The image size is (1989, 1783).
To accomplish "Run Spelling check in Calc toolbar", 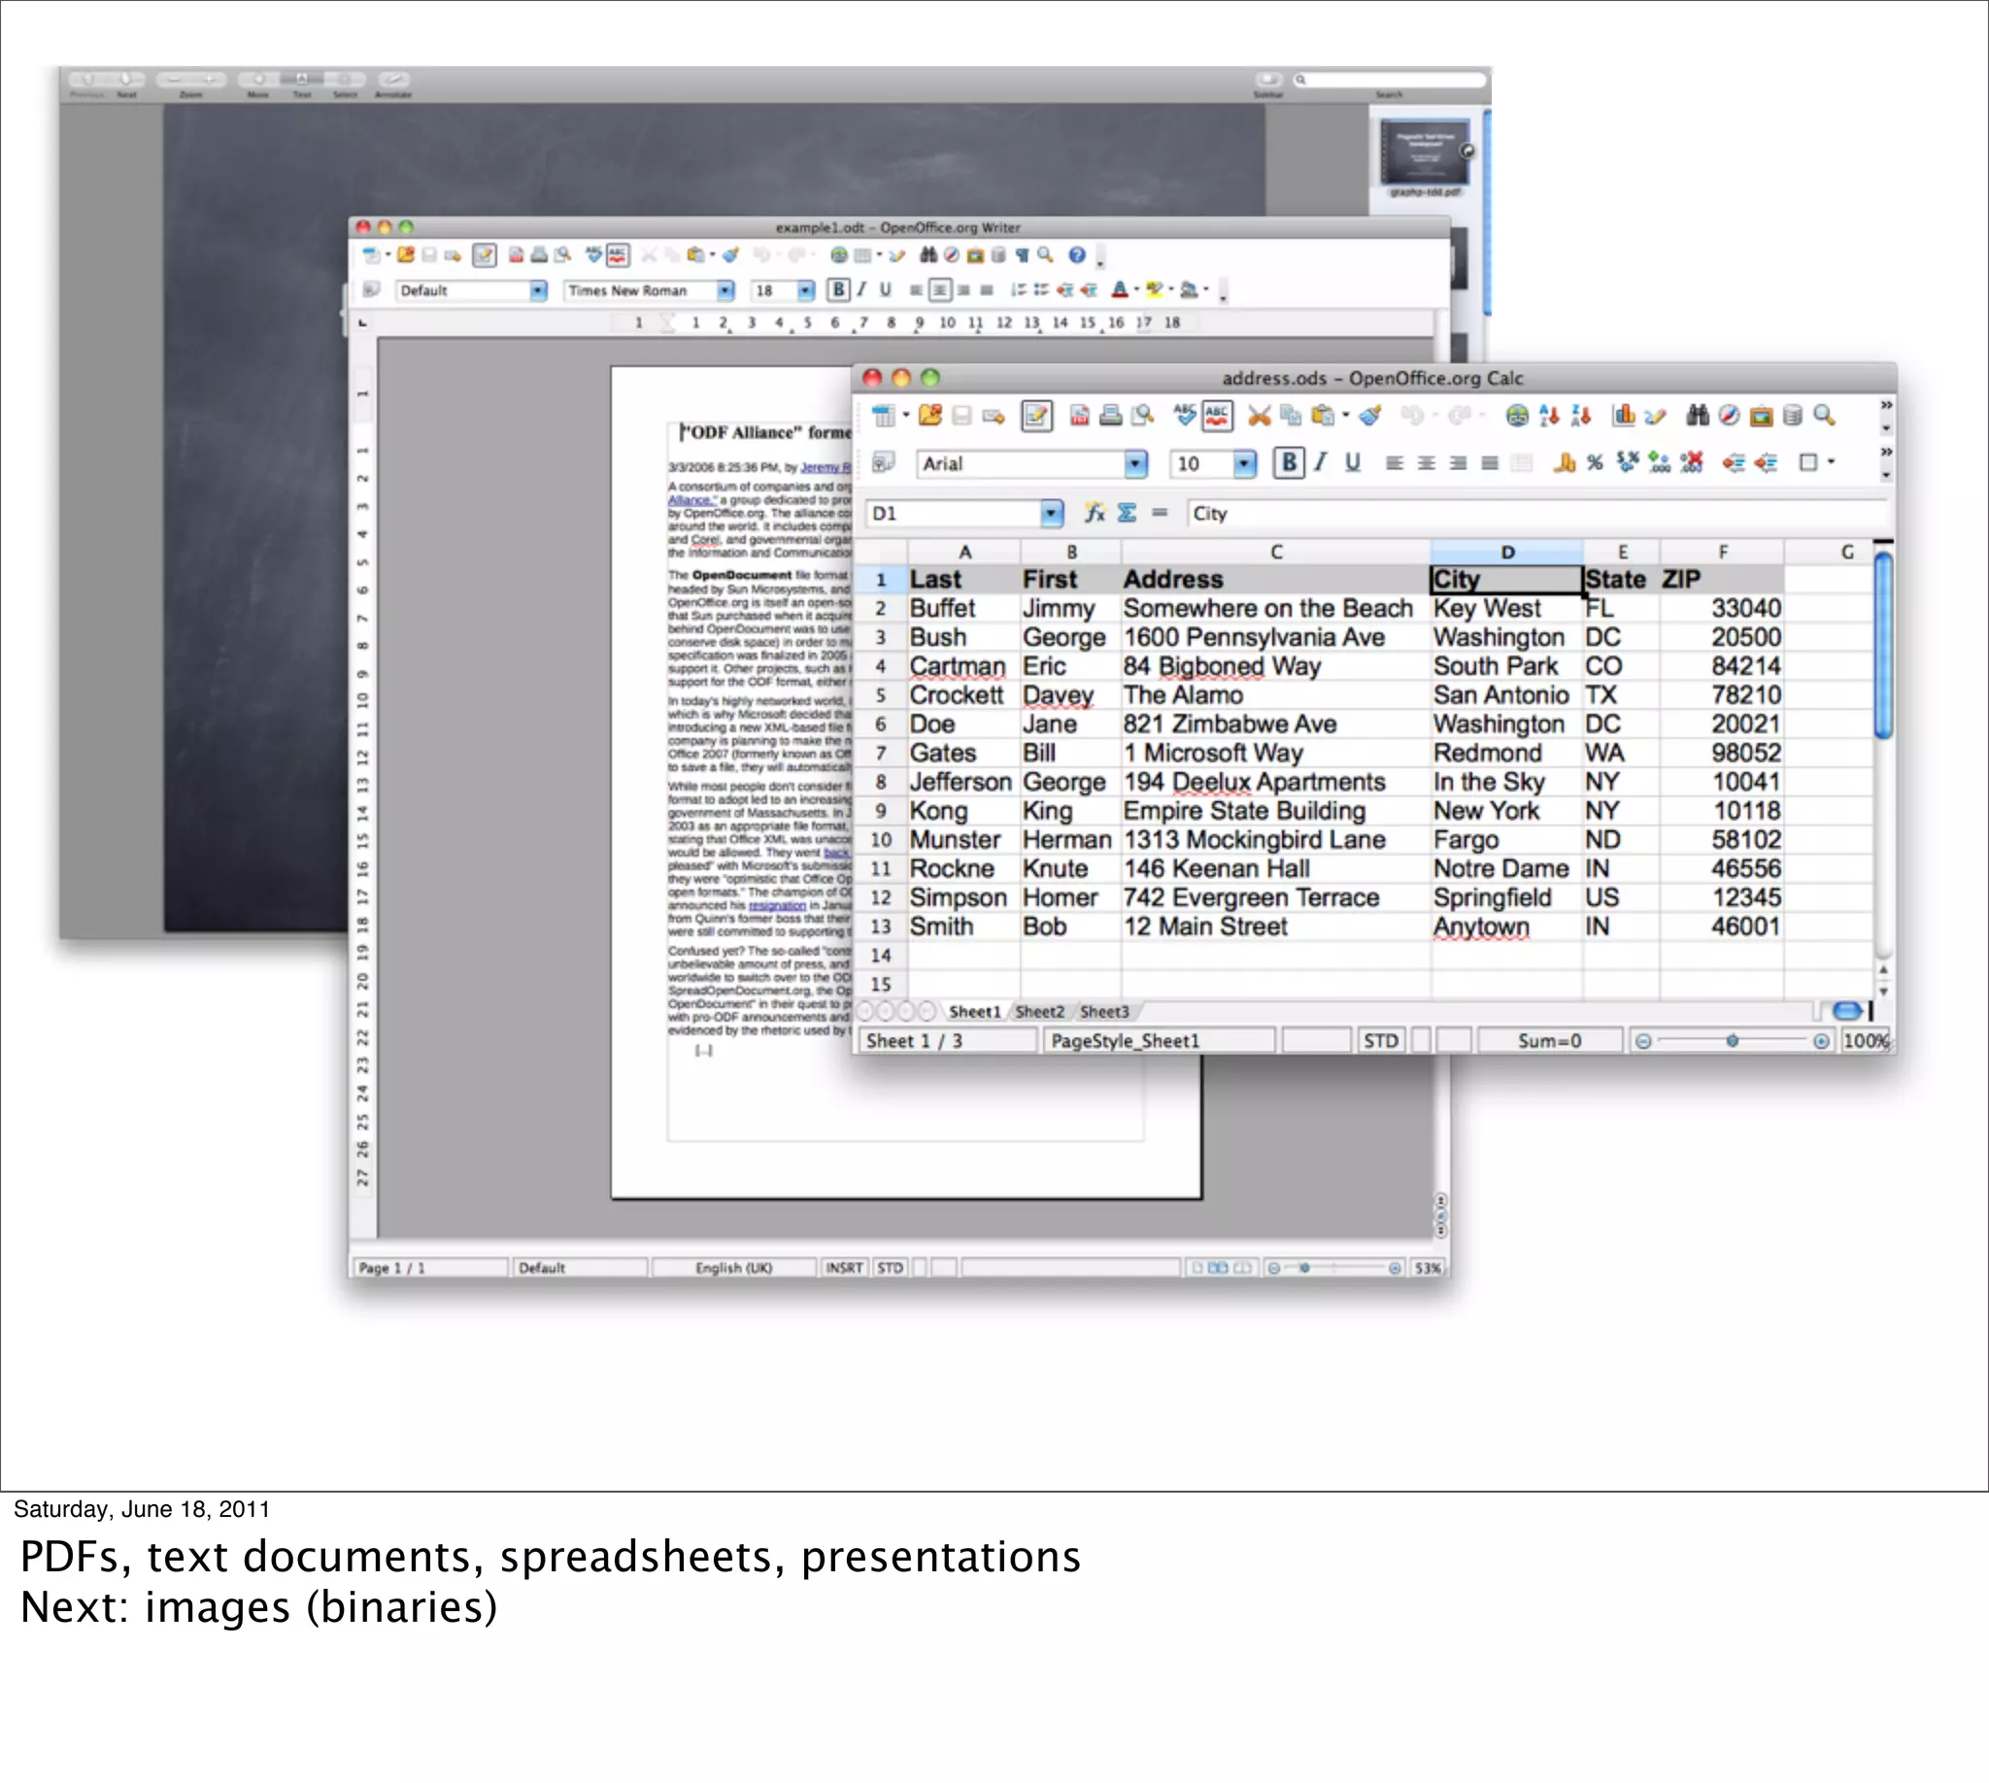I will (x=1185, y=416).
